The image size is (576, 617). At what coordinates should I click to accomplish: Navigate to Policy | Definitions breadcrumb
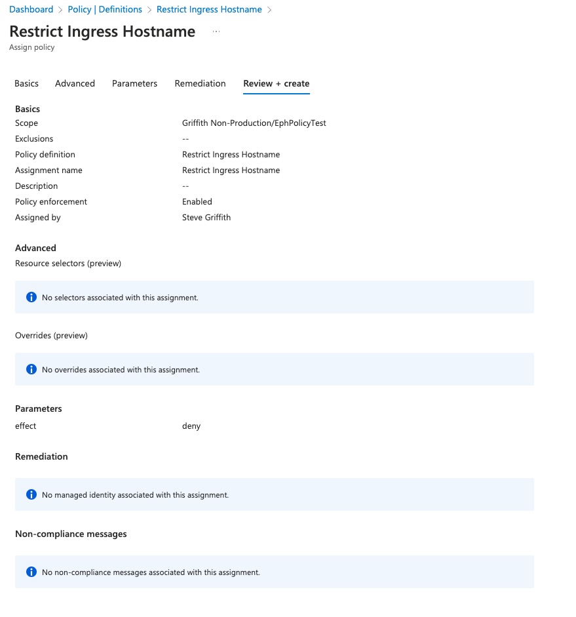tap(105, 9)
